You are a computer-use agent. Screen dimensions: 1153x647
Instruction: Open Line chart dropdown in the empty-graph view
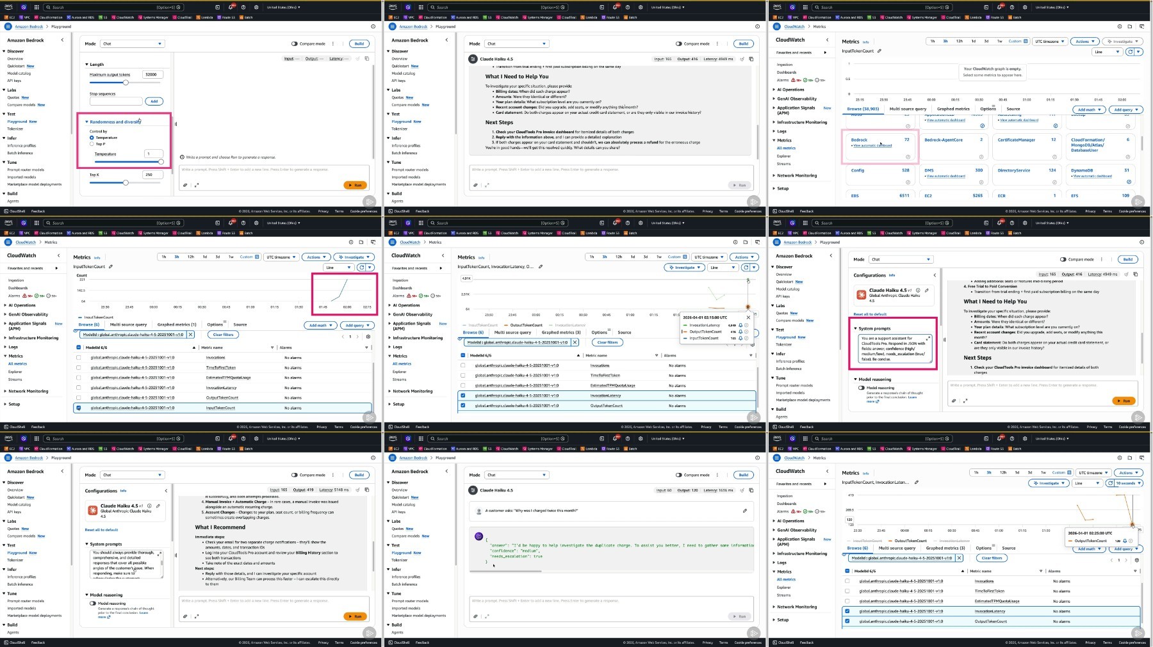point(1106,52)
